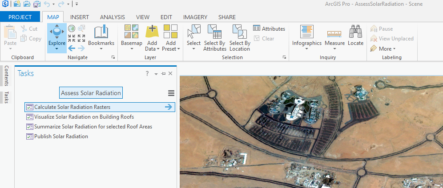Open the Customize Quick Access Toolbar dropdown

77,4
